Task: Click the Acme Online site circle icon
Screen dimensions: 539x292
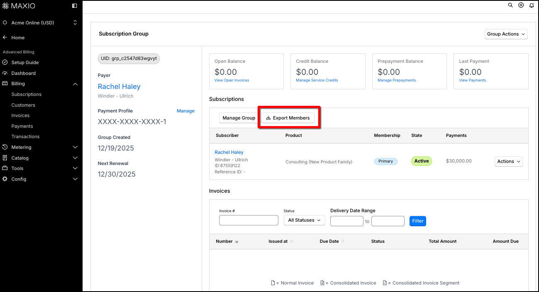Action: click(x=5, y=23)
